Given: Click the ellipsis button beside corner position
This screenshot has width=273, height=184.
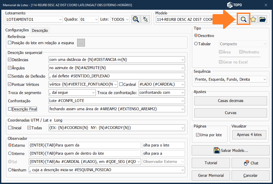Looking at the screenshot, I should 81,43.
